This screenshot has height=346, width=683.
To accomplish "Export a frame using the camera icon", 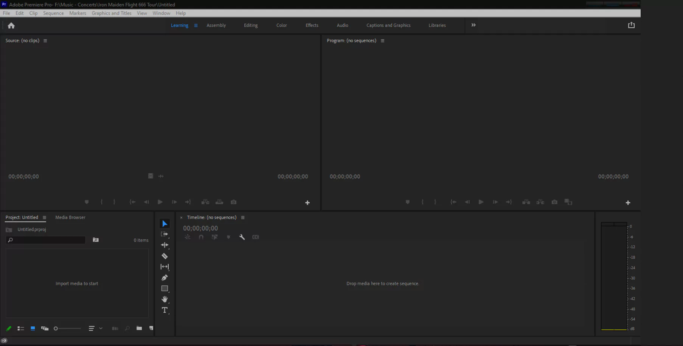I will (x=554, y=202).
